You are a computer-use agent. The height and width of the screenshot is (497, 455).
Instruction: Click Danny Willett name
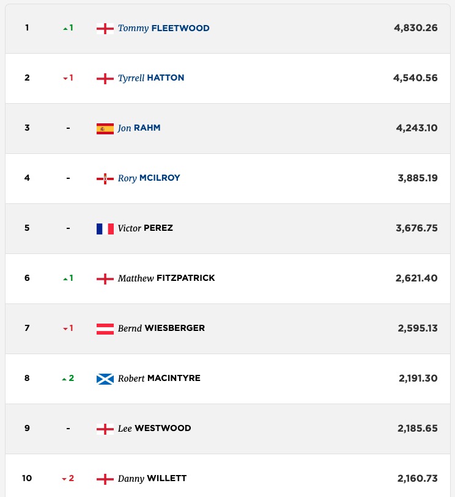tap(152, 479)
